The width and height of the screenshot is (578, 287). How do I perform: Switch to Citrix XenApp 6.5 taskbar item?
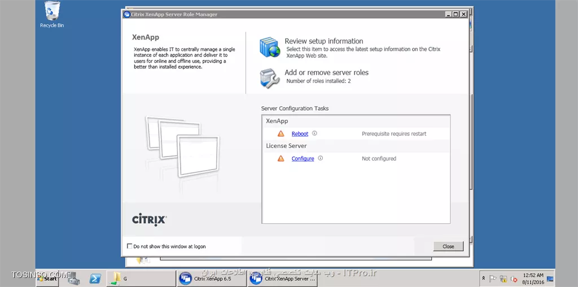click(x=212, y=279)
